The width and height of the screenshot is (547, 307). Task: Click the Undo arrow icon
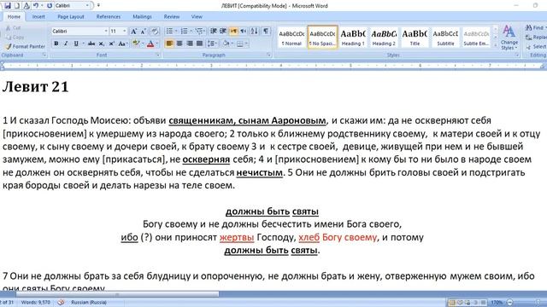[36, 6]
